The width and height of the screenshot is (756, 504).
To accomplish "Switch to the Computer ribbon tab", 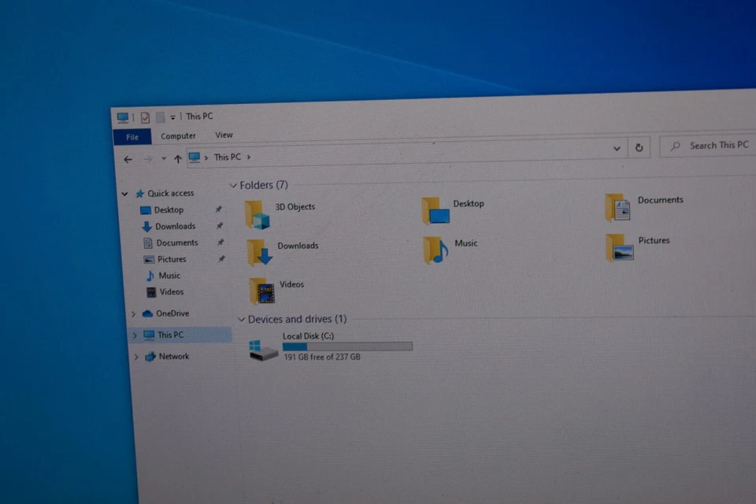I will pos(178,135).
